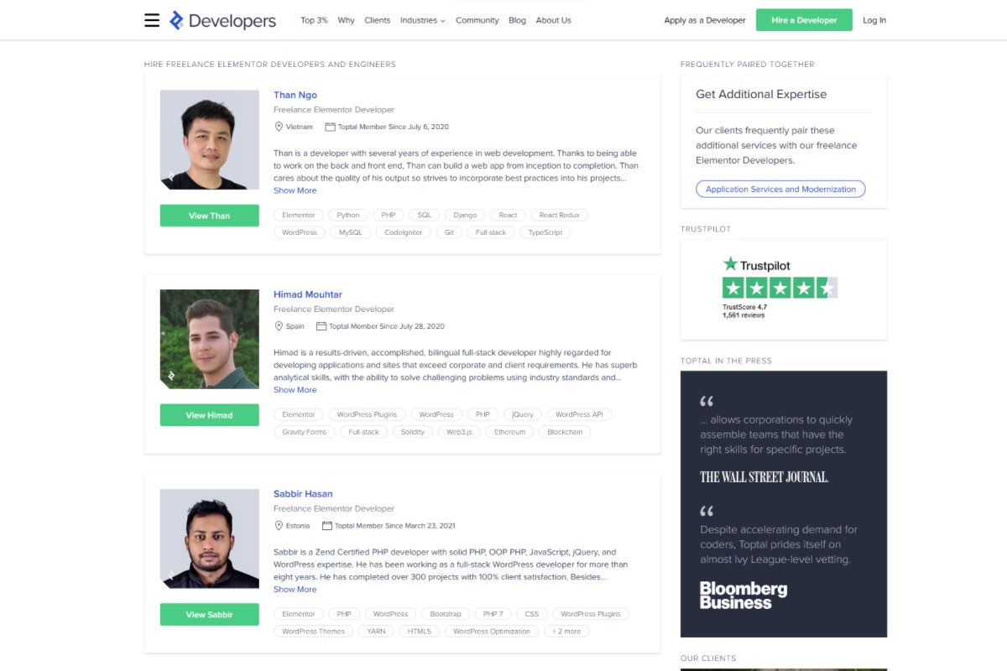The height and width of the screenshot is (671, 1007).
Task: Select the React Redux skill tag
Action: pos(560,216)
